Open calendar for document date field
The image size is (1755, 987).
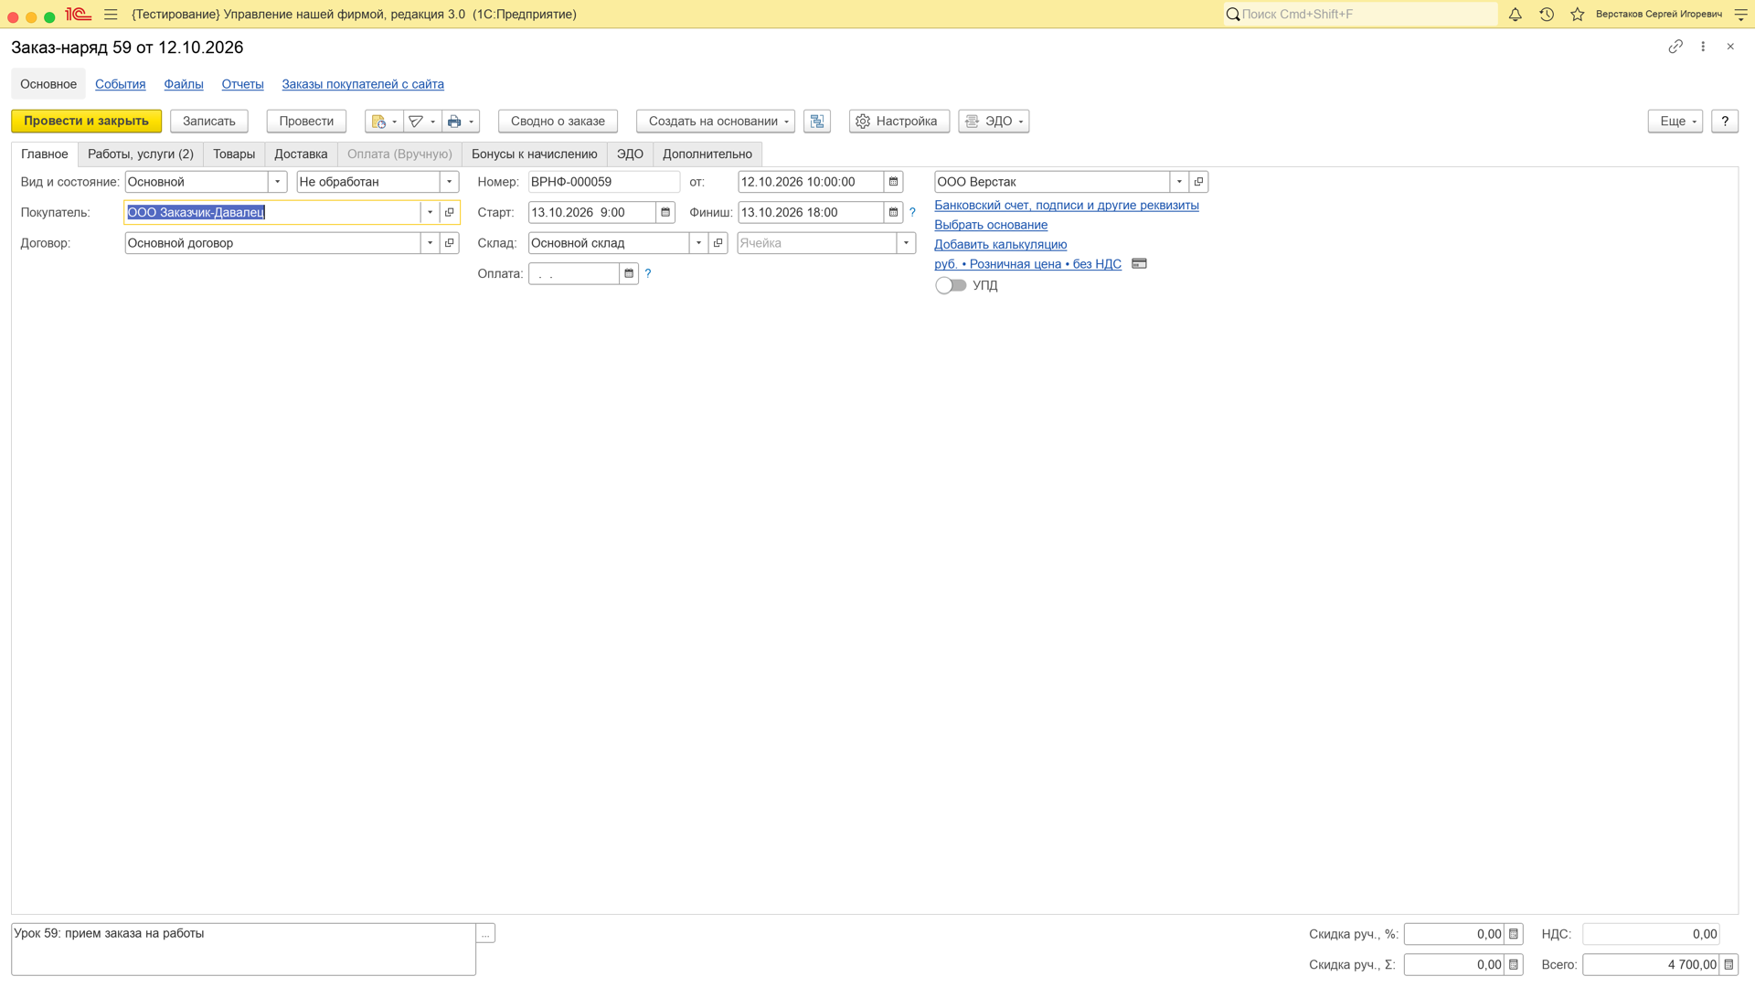(894, 182)
